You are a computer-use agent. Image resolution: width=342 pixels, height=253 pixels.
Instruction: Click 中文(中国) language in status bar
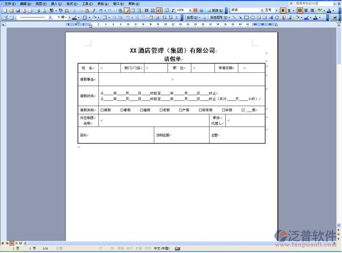tap(162, 248)
